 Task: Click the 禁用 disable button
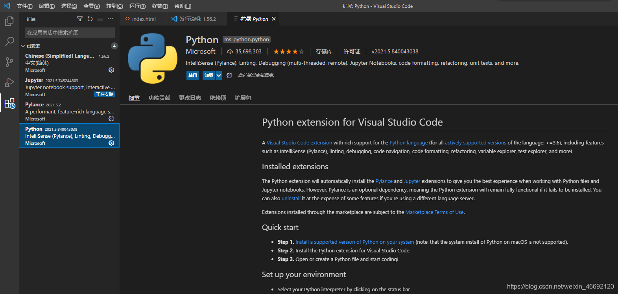click(x=193, y=75)
